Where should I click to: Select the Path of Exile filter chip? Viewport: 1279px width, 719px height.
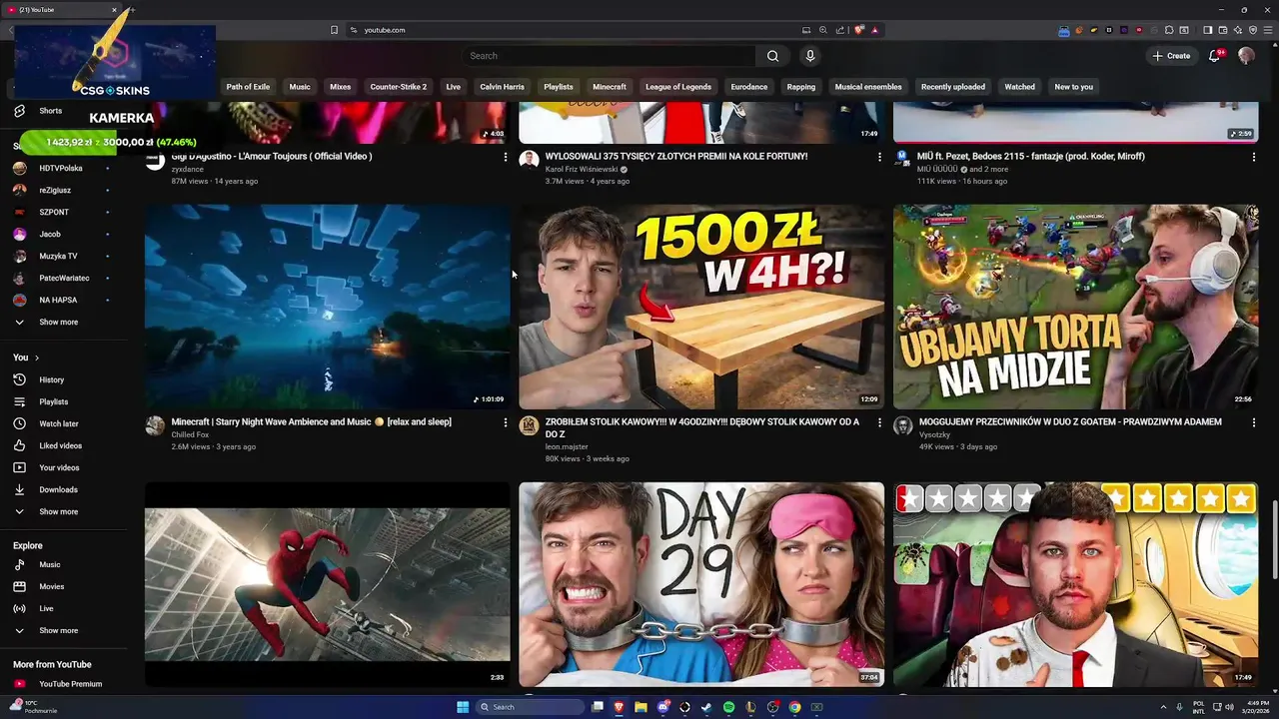[x=248, y=87]
